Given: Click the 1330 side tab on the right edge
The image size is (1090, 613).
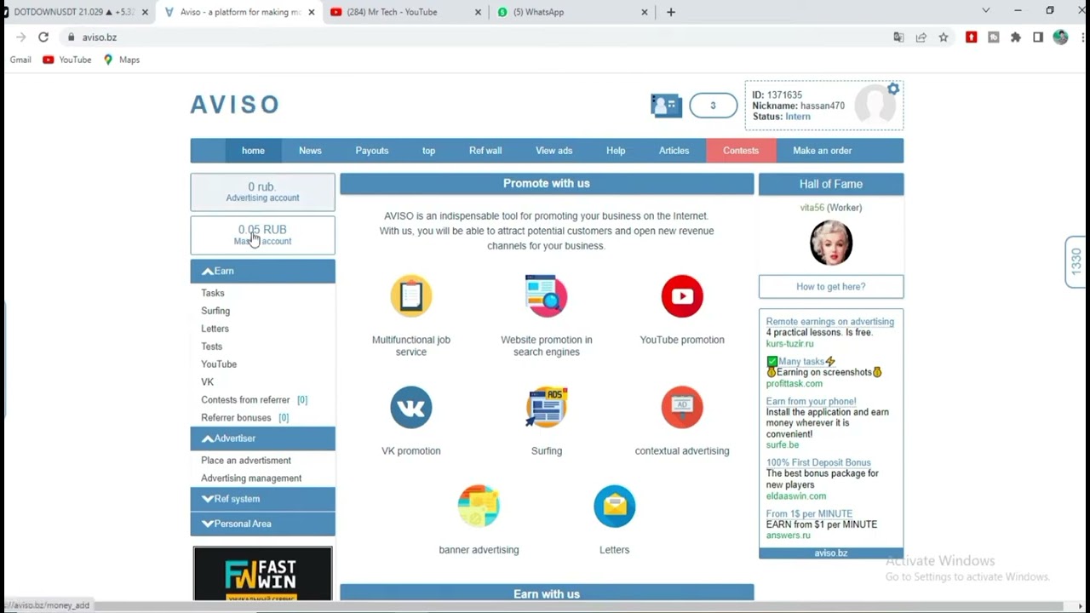Looking at the screenshot, I should 1076,262.
